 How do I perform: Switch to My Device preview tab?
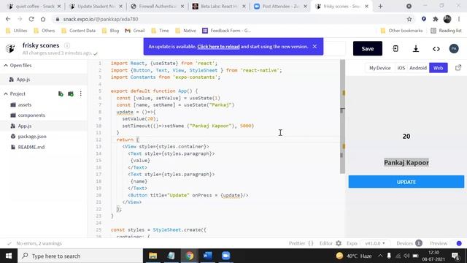379,68
